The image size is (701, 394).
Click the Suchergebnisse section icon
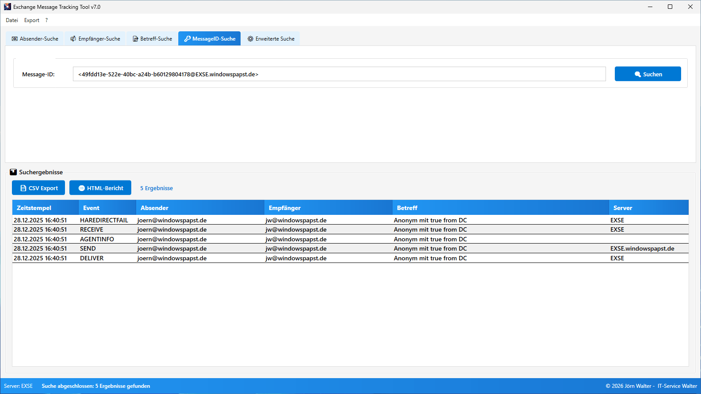13,172
